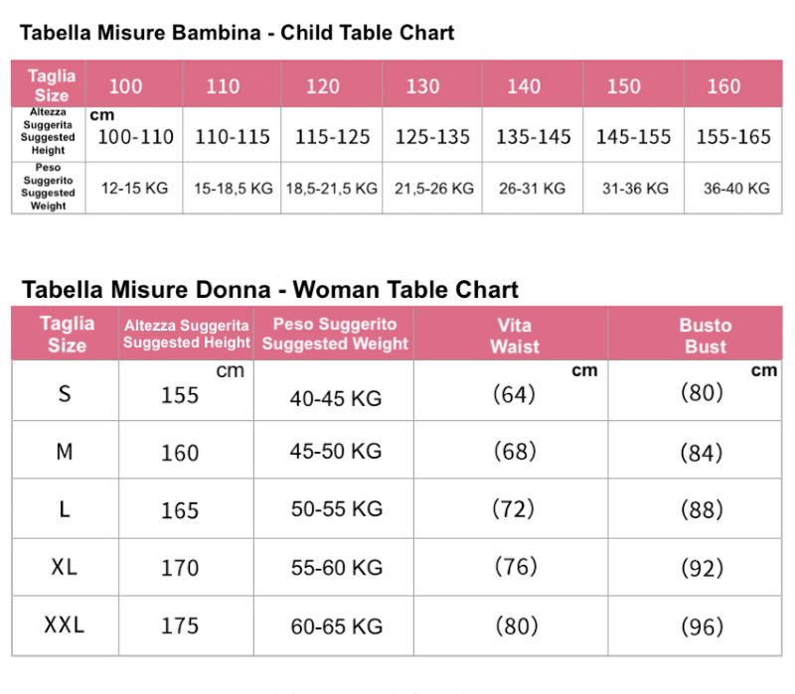Select the XL size row label

pyautogui.click(x=65, y=567)
